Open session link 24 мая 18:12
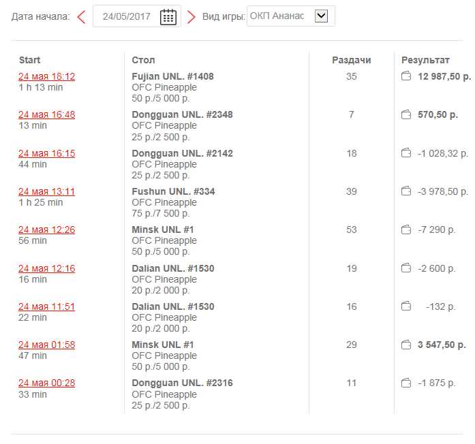 [x=46, y=76]
